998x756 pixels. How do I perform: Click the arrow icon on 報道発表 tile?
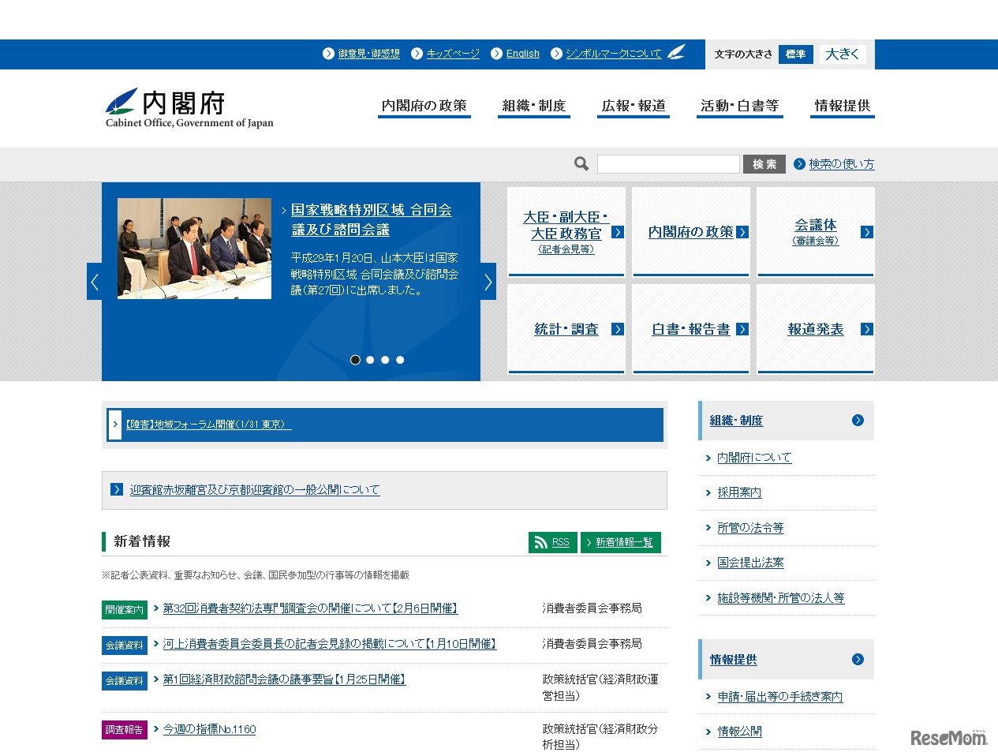[x=866, y=329]
